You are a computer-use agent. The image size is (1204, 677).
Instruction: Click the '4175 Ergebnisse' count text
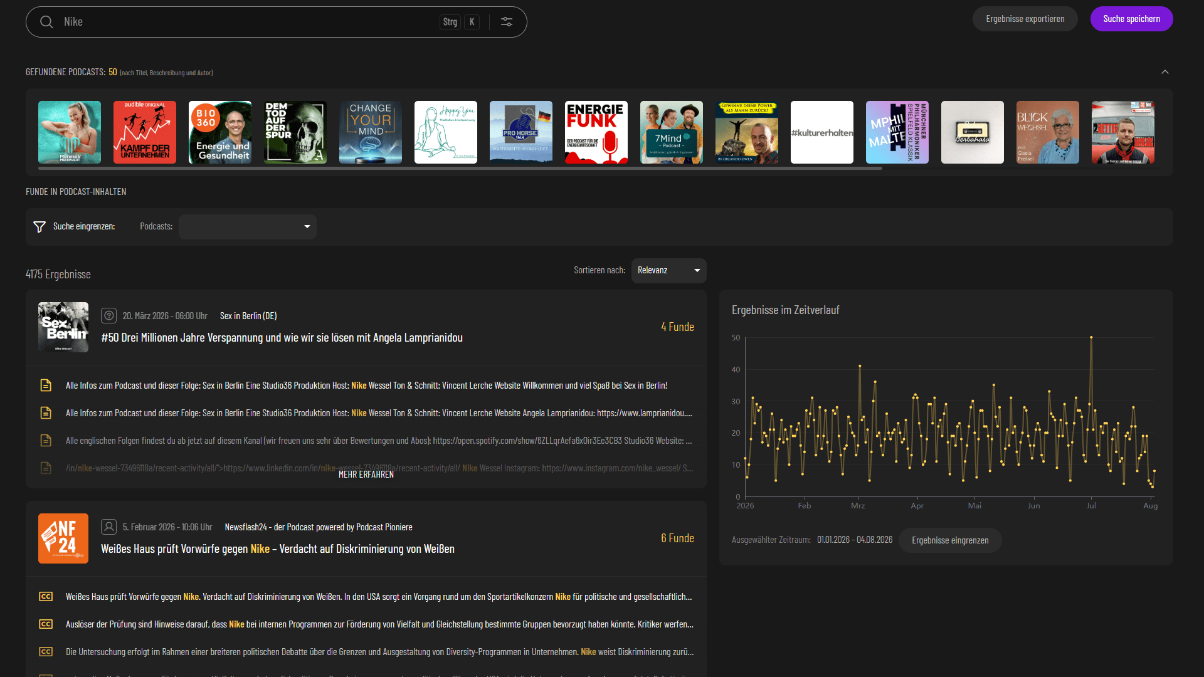click(58, 275)
